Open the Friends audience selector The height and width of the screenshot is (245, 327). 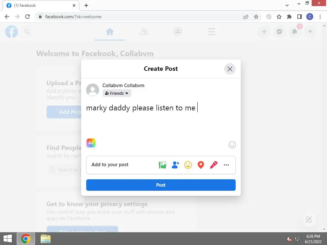click(x=117, y=93)
